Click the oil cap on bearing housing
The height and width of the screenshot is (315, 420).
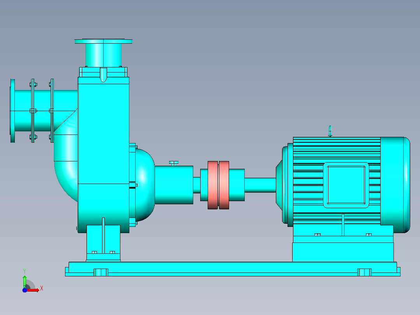[174, 163]
